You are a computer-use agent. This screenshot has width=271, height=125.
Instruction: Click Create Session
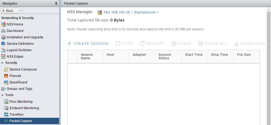coord(88,43)
